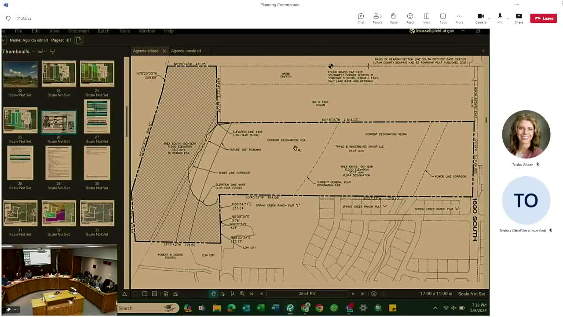This screenshot has height=317, width=563.
Task: Activate the text selection tool
Action: (233, 293)
